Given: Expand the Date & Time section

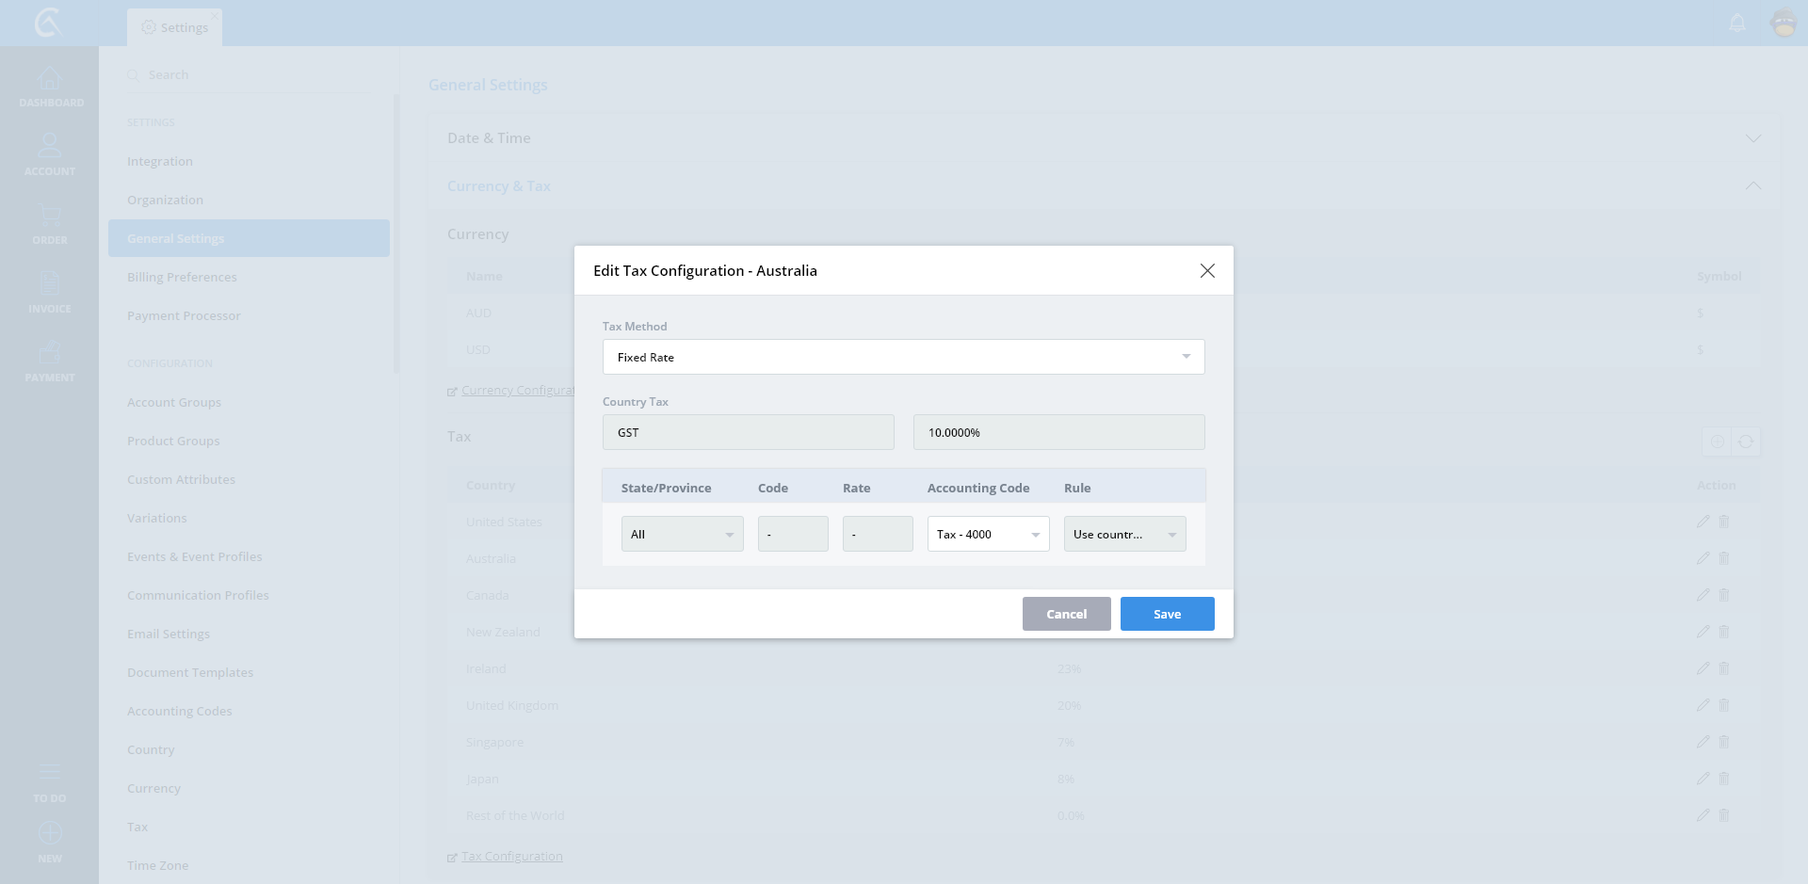Looking at the screenshot, I should click(x=1752, y=138).
